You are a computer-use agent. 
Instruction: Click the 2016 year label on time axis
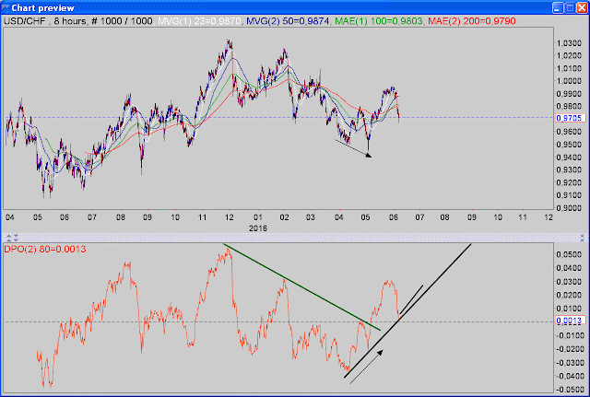click(x=258, y=228)
